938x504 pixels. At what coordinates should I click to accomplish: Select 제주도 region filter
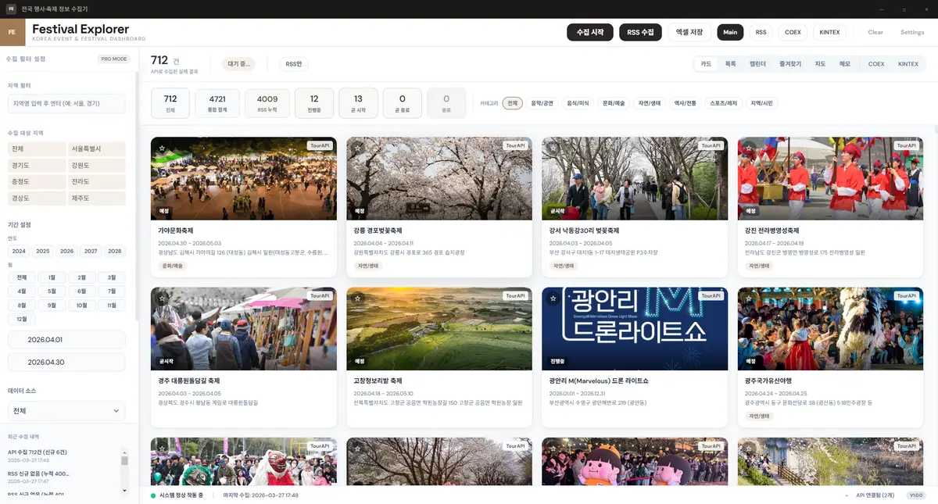[x=97, y=198]
